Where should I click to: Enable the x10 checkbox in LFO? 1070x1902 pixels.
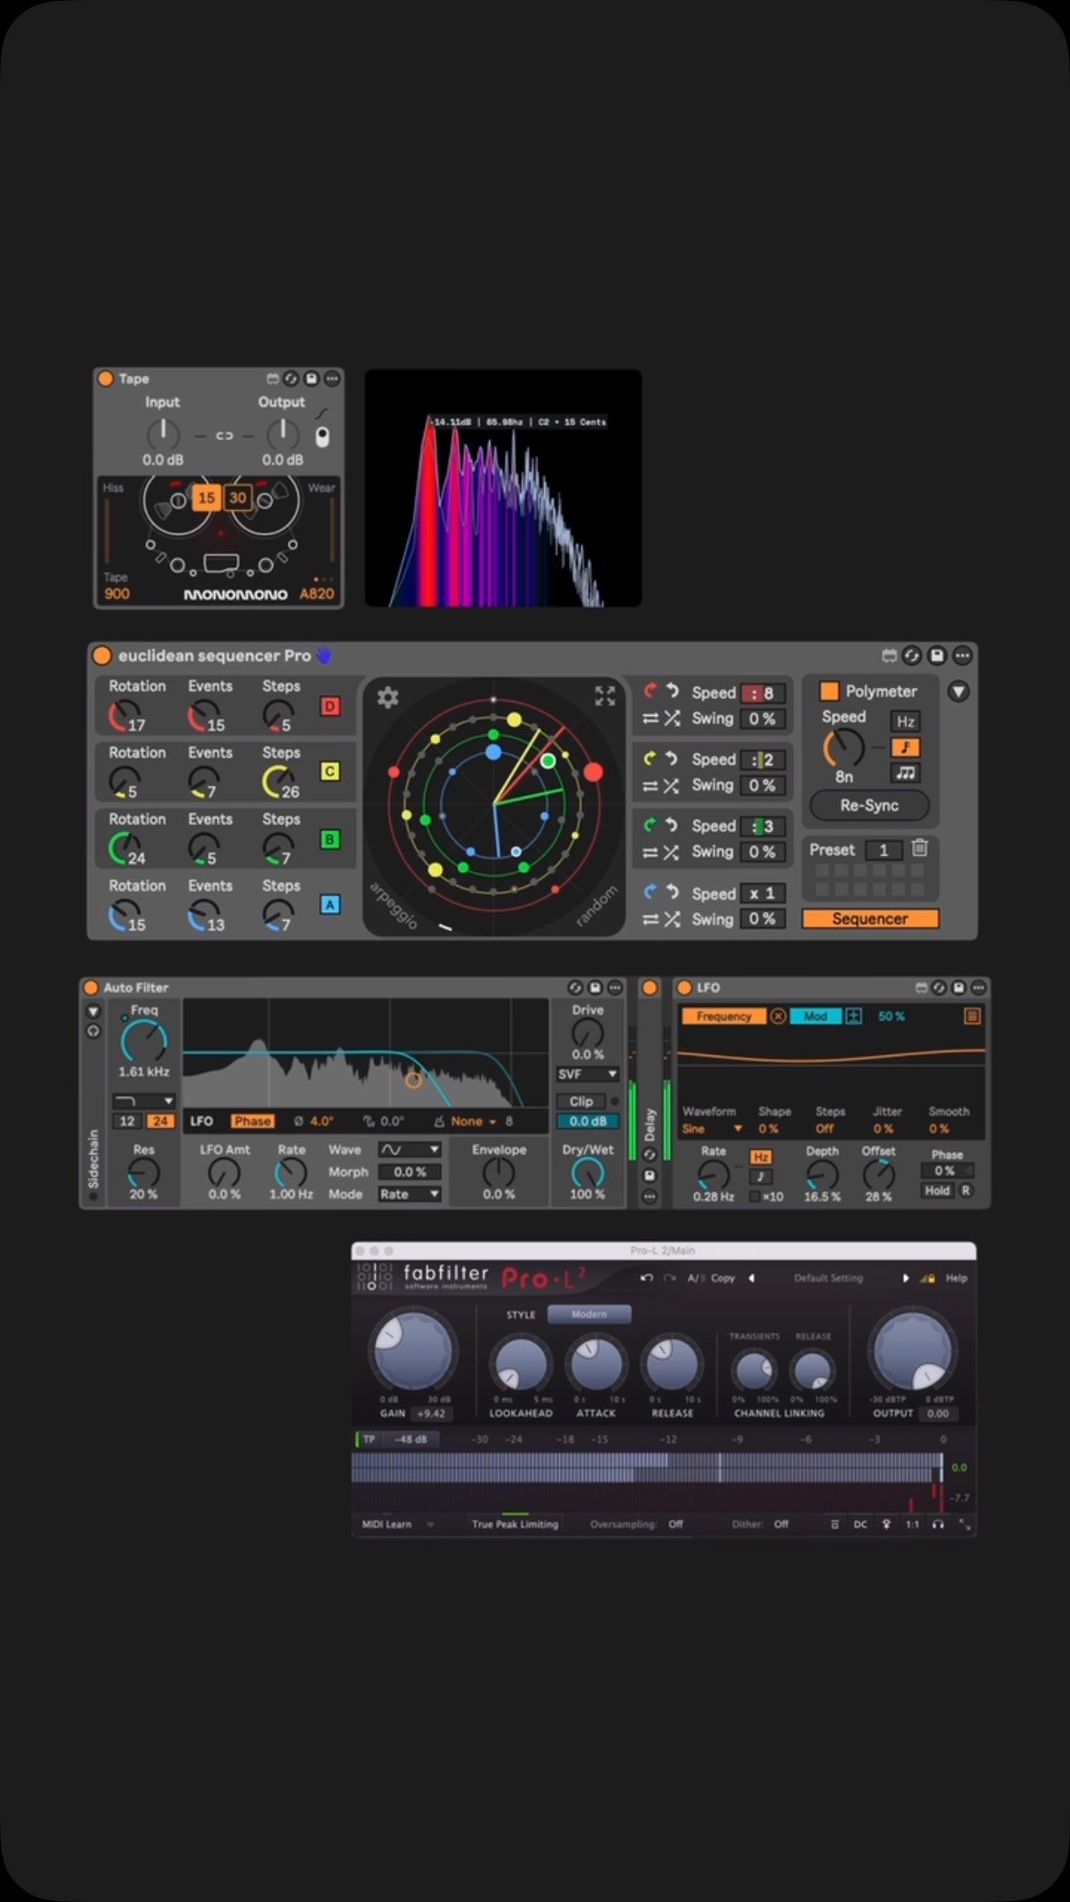click(755, 1196)
